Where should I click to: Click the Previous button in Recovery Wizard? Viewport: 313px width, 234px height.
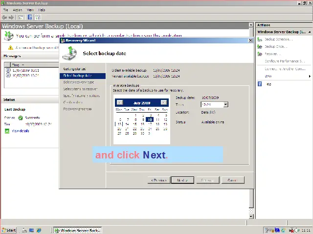[159, 180]
